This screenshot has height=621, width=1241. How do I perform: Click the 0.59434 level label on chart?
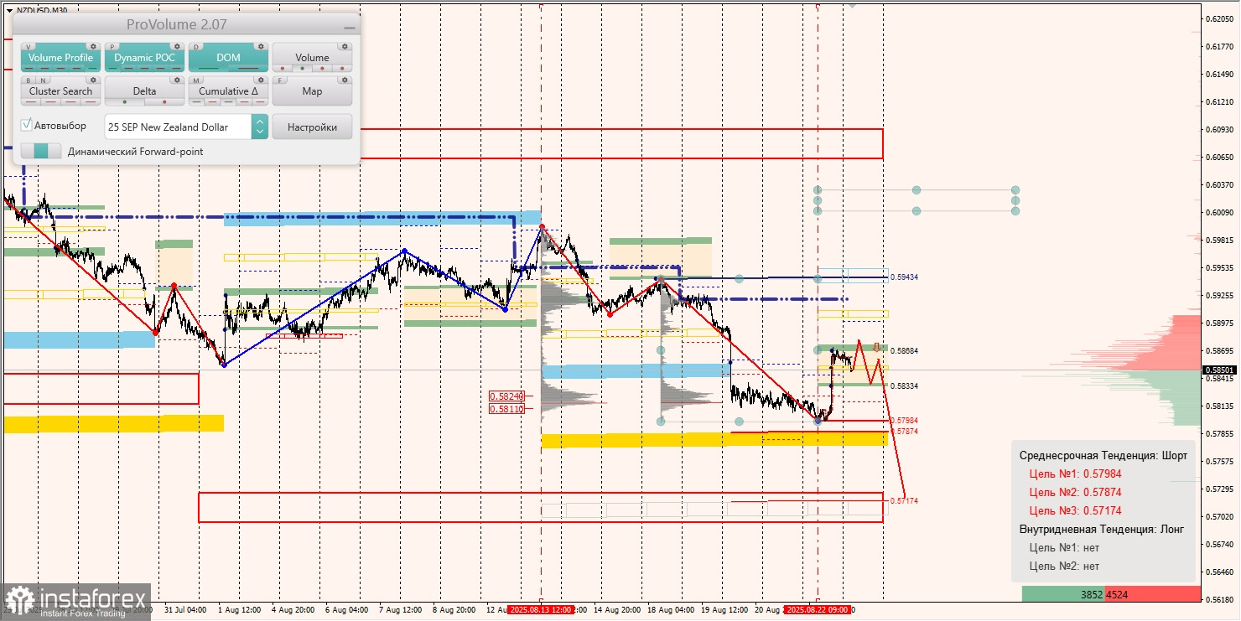pos(904,277)
